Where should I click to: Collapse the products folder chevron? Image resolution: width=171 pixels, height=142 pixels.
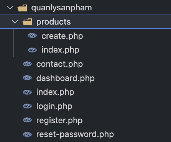point(15,21)
